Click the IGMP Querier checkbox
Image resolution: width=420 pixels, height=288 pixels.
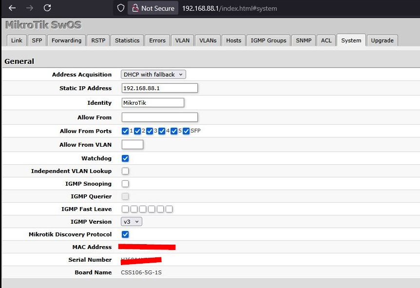(125, 196)
